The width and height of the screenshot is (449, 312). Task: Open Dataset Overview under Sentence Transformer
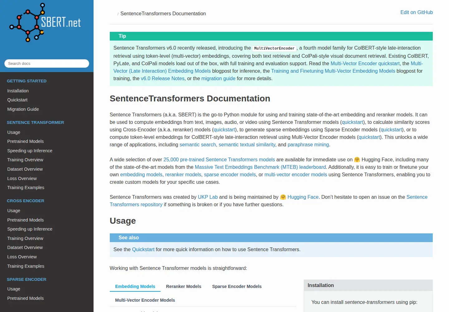[x=25, y=169]
